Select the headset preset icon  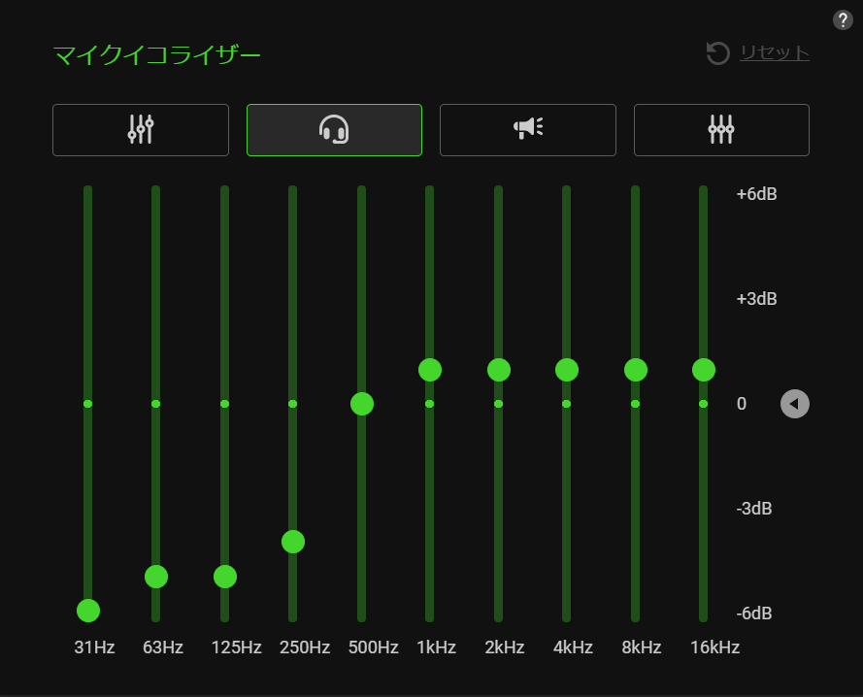point(334,129)
